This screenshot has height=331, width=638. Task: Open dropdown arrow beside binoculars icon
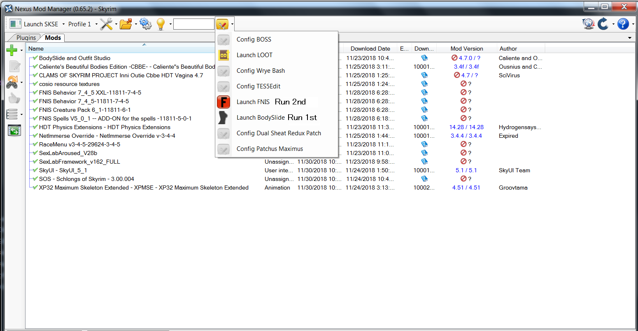(x=21, y=83)
